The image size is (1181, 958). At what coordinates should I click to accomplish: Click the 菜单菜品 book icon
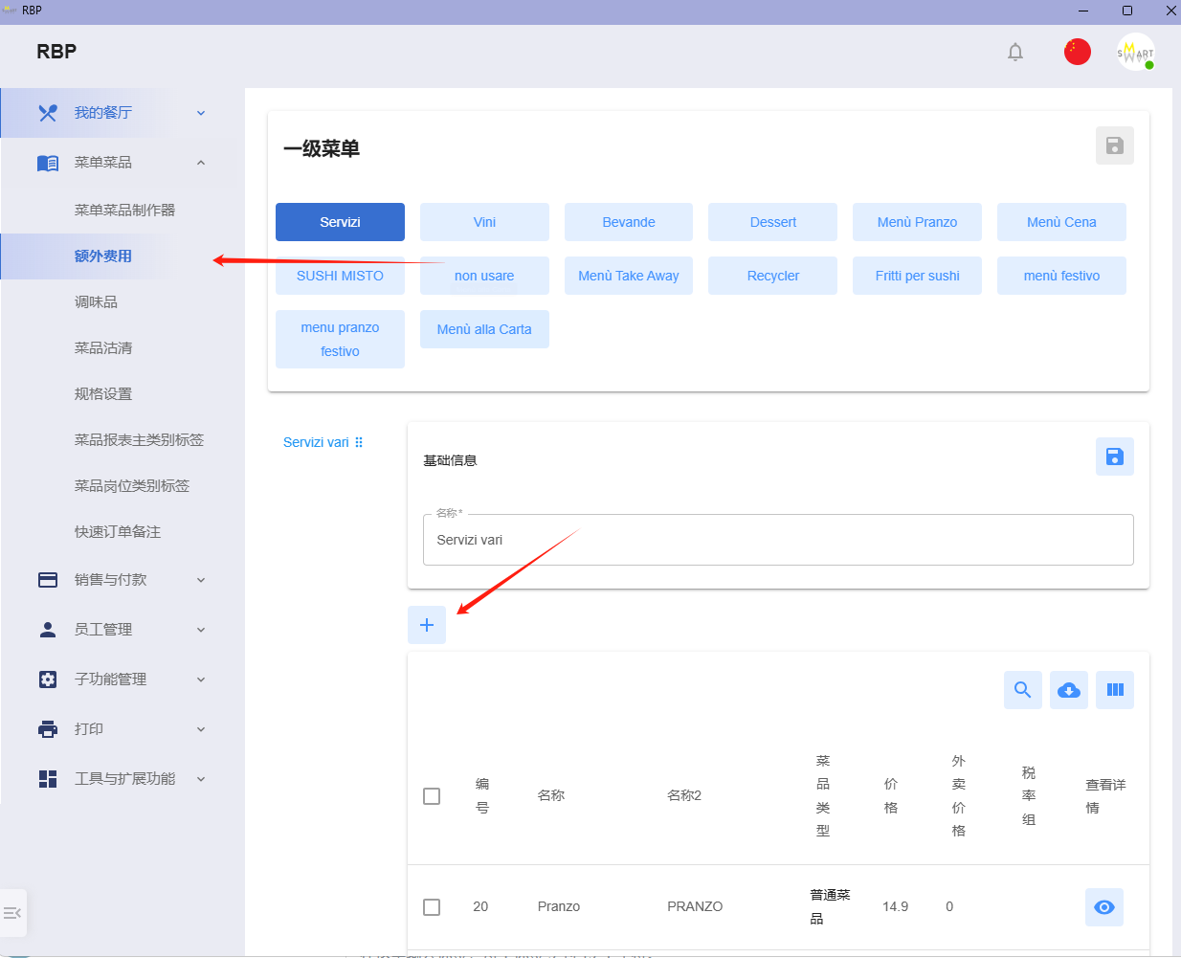pyautogui.click(x=48, y=163)
